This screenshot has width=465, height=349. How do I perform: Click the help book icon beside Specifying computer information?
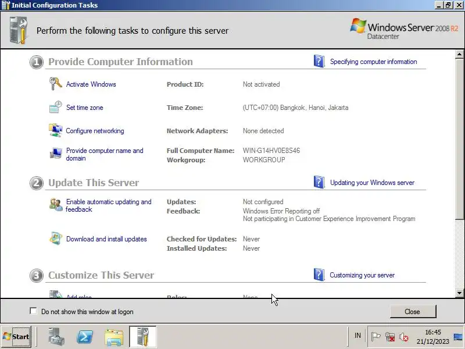(x=319, y=61)
